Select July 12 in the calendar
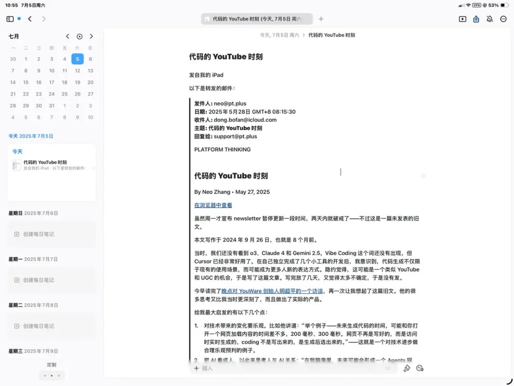514x386 pixels. 78,71
